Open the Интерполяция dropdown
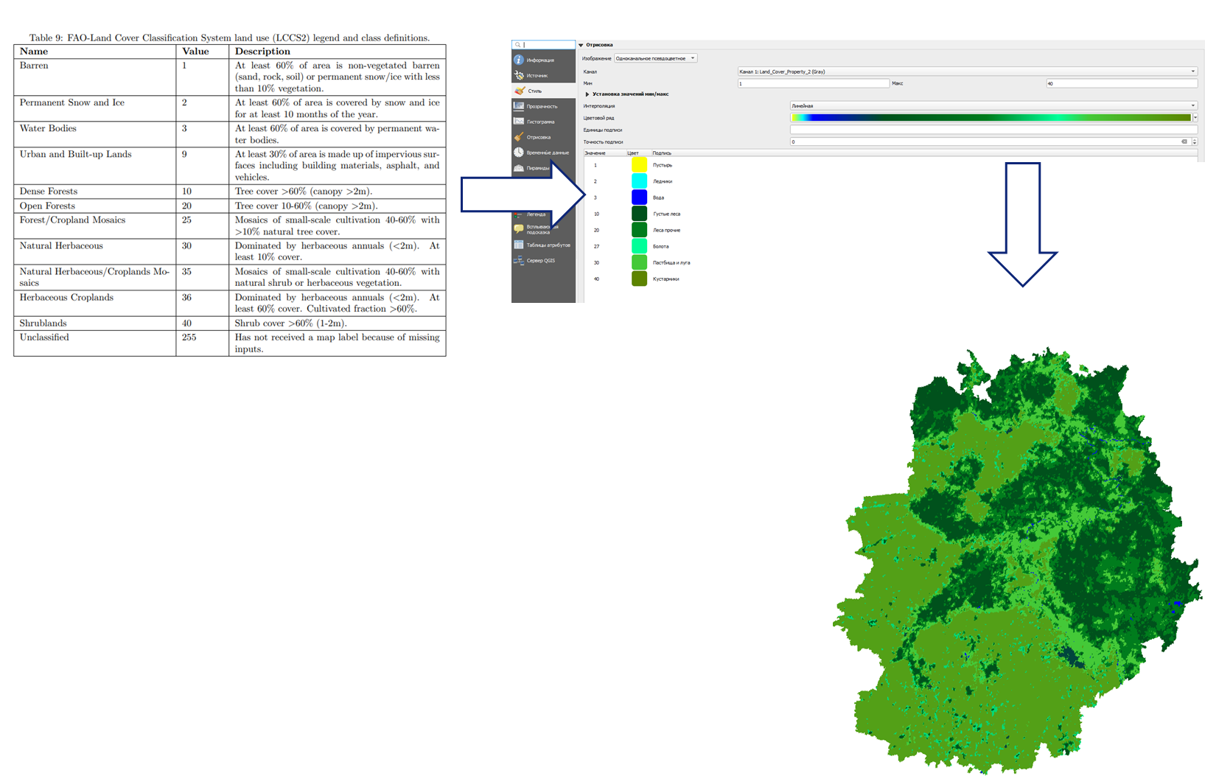The width and height of the screenshot is (1205, 776). pyautogui.click(x=993, y=105)
